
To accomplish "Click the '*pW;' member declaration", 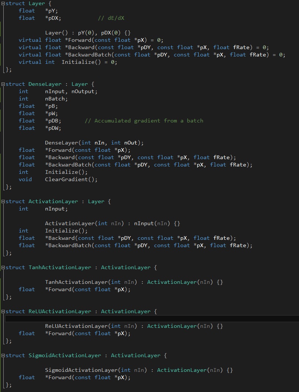I will coord(51,114).
